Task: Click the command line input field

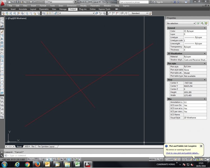Action: pyautogui.click(x=86, y=156)
